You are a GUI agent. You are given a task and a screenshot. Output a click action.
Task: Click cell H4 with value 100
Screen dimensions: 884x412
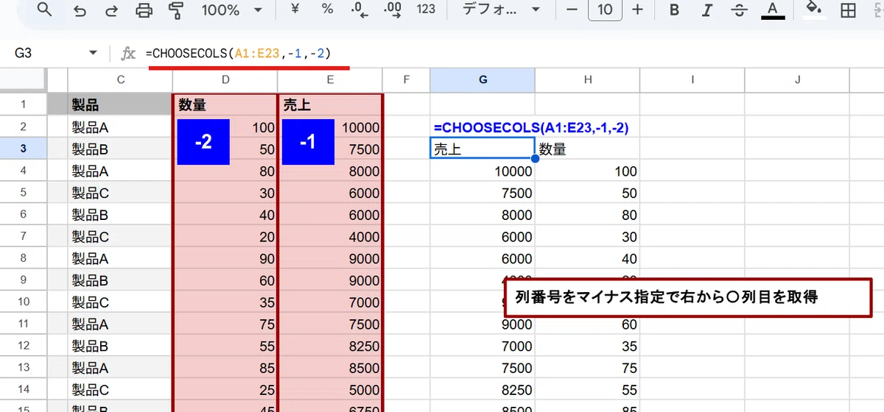click(587, 171)
